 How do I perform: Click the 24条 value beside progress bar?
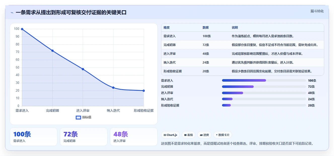(311, 99)
